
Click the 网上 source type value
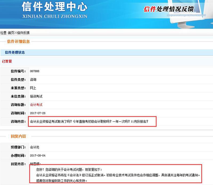click(x=33, y=88)
